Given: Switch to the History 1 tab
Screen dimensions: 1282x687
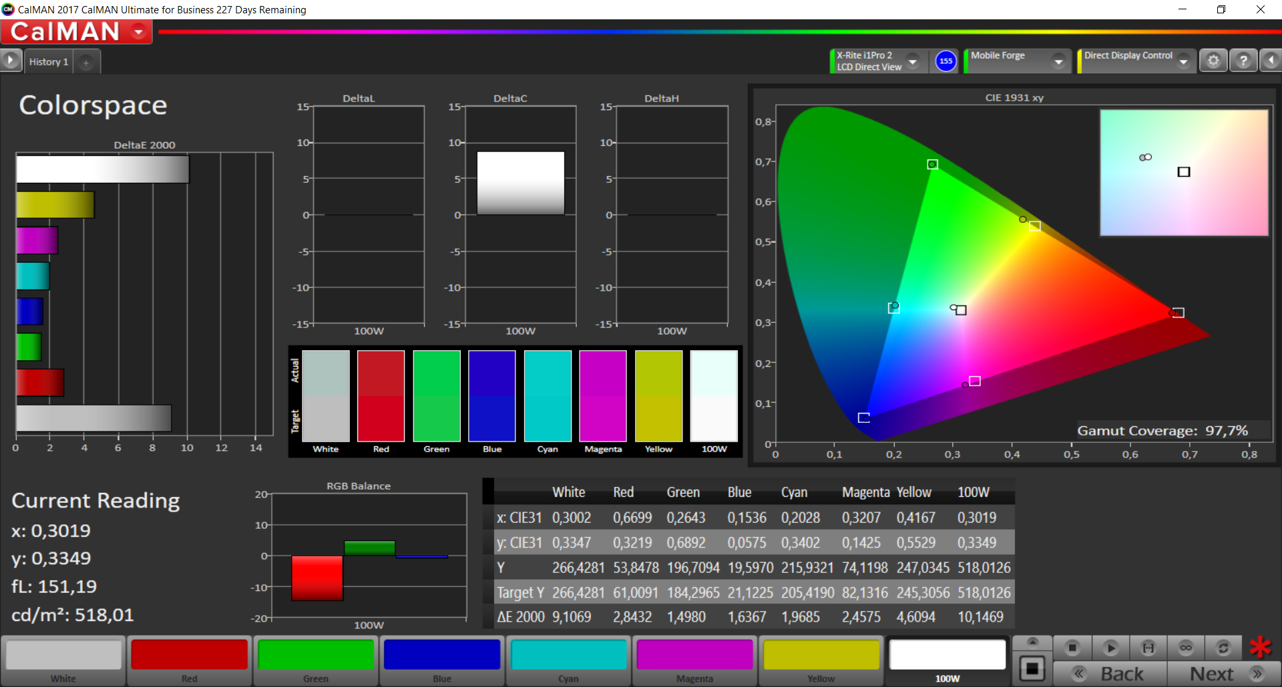Looking at the screenshot, I should 49,61.
